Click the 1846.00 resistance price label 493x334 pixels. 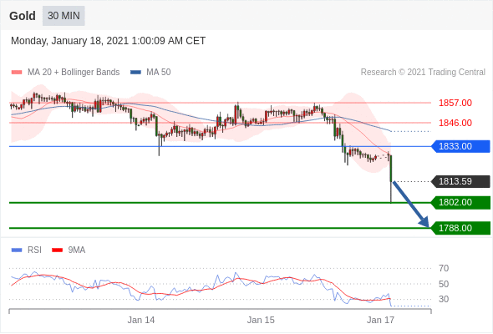coord(455,123)
